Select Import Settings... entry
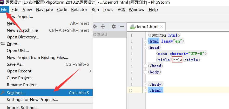The width and height of the screenshot is (229, 109). 46,107
